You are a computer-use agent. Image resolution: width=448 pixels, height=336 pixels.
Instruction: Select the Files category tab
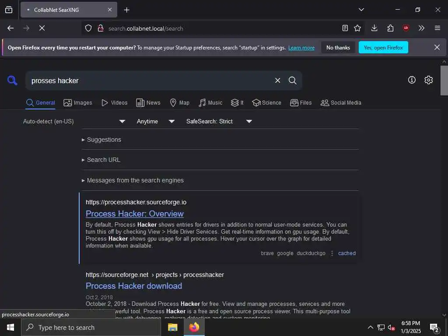pos(301,103)
